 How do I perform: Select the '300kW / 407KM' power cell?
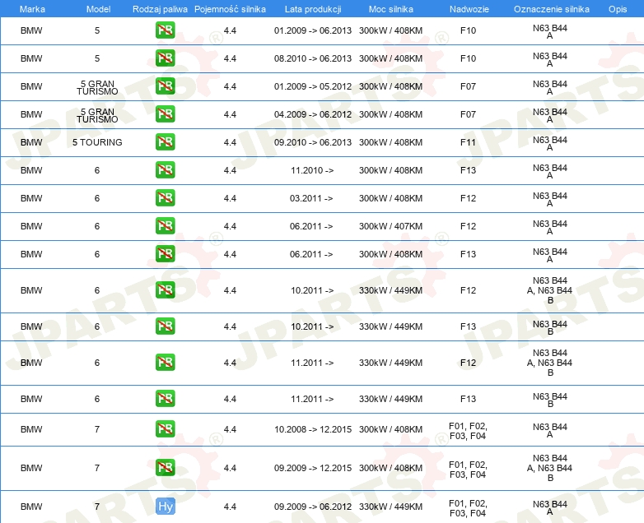point(390,226)
